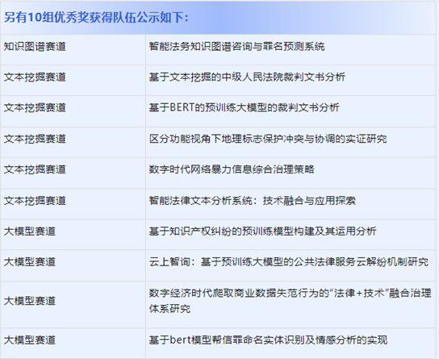
Task: Select 基于文本挖掘的中级人民法院裁判文书分析 entry
Action: [x=247, y=77]
